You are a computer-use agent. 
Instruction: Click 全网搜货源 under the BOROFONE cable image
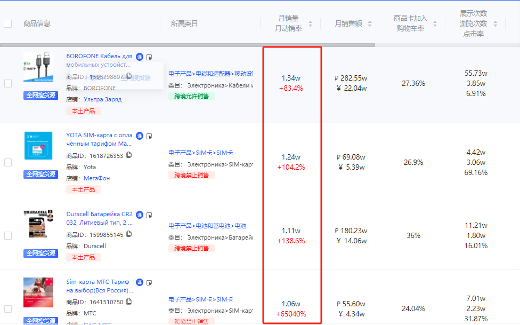pos(41,96)
